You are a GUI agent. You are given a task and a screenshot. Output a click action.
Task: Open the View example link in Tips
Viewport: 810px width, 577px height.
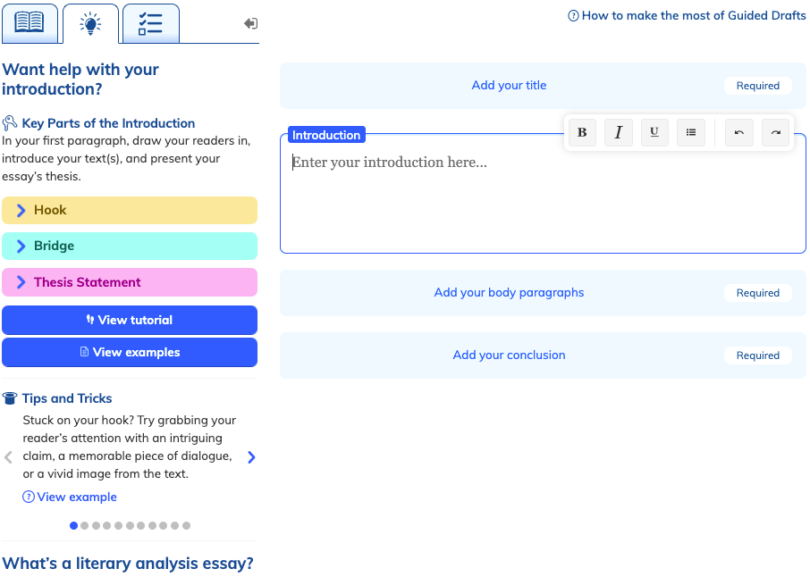[x=69, y=497]
